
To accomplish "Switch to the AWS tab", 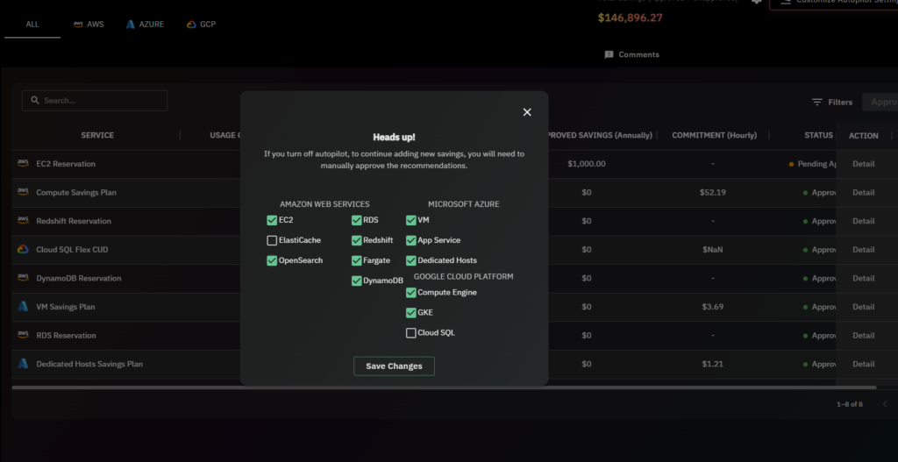I will tap(89, 25).
